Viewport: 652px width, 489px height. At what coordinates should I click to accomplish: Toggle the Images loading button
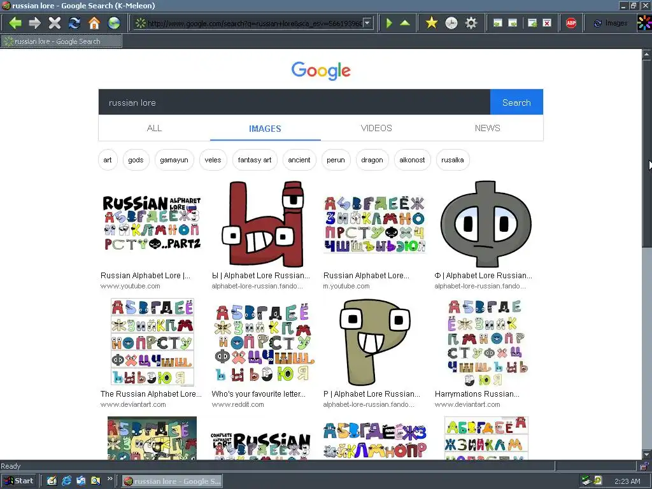tap(610, 23)
